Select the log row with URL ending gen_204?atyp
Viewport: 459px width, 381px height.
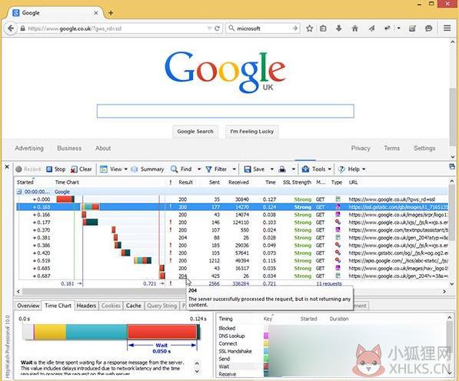(232, 238)
